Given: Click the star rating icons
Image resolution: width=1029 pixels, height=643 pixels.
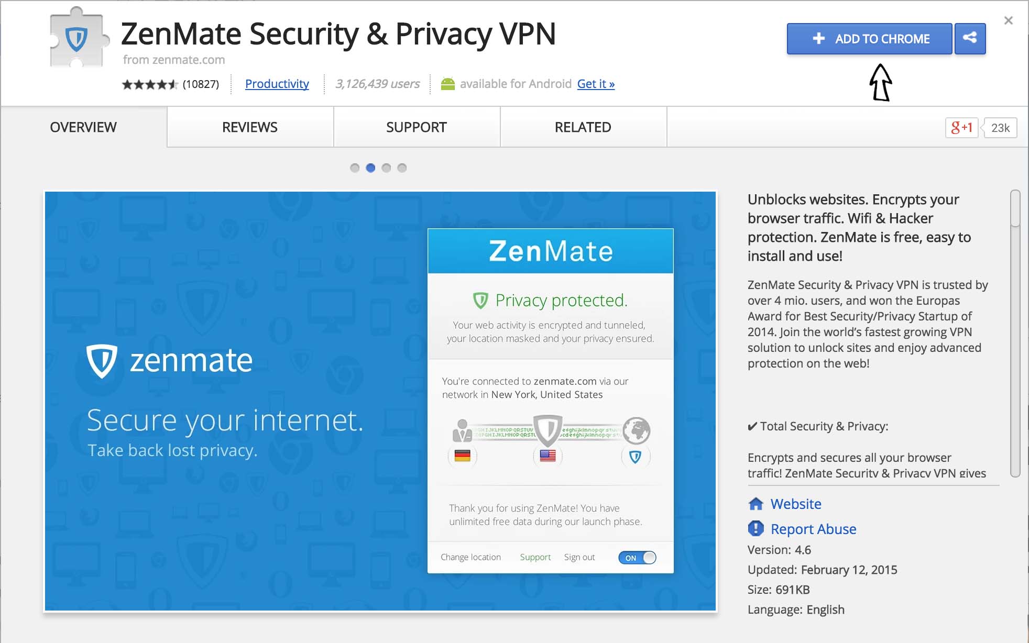Looking at the screenshot, I should point(150,84).
